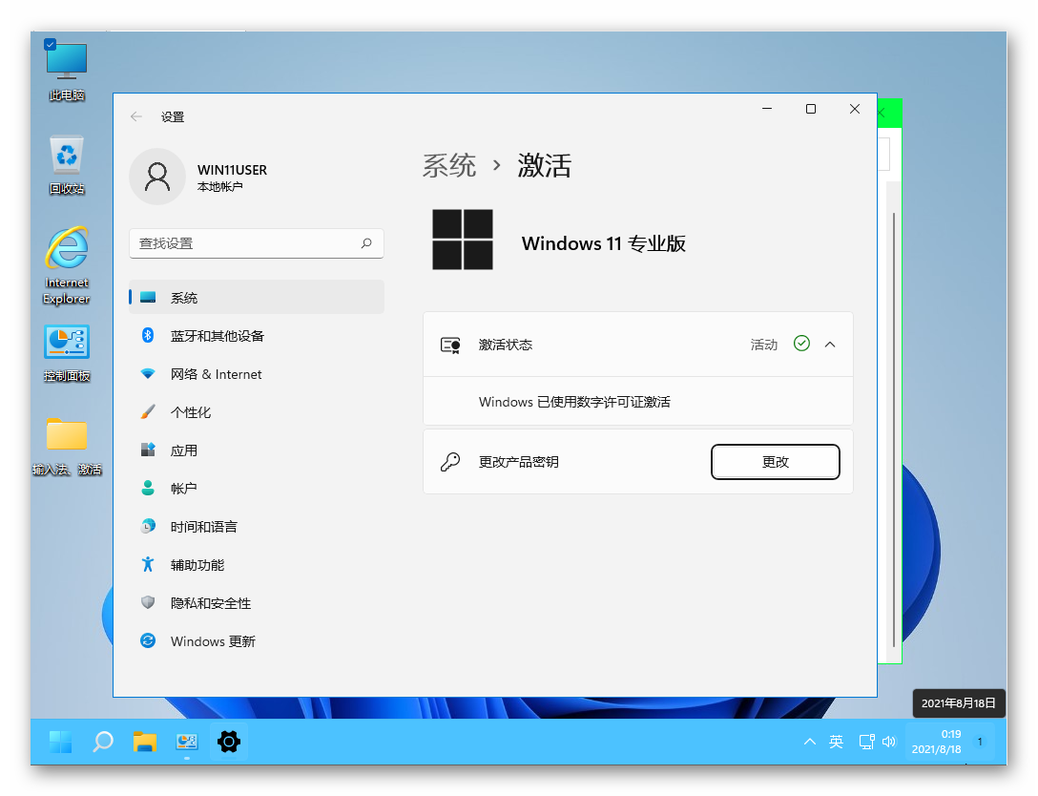Open 辅助功能 settings
This screenshot has height=796, width=1038.
coord(257,565)
